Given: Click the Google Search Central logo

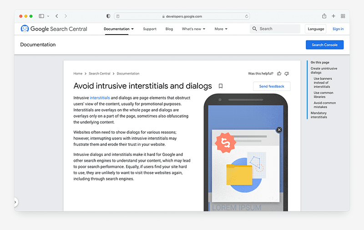Looking at the screenshot, I should (25, 29).
